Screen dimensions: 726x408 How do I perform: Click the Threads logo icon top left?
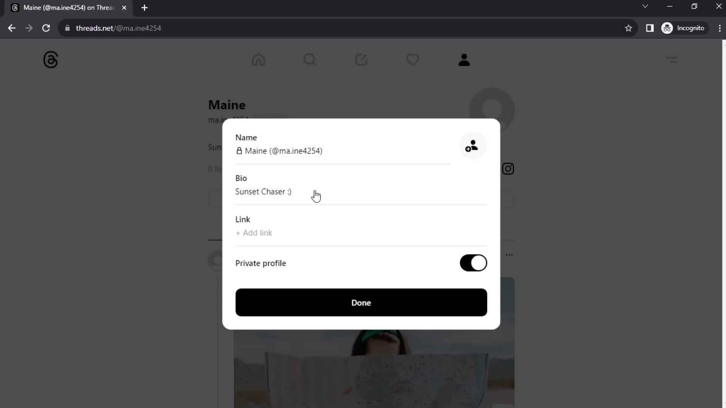50,60
